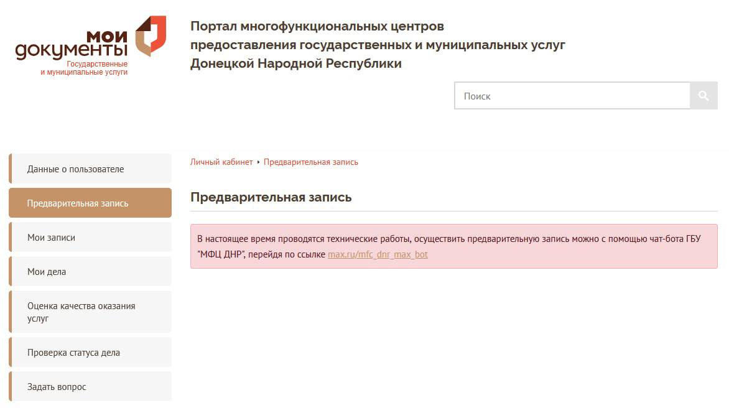
Task: Click the Предварительная запись page heading
Action: coord(271,197)
